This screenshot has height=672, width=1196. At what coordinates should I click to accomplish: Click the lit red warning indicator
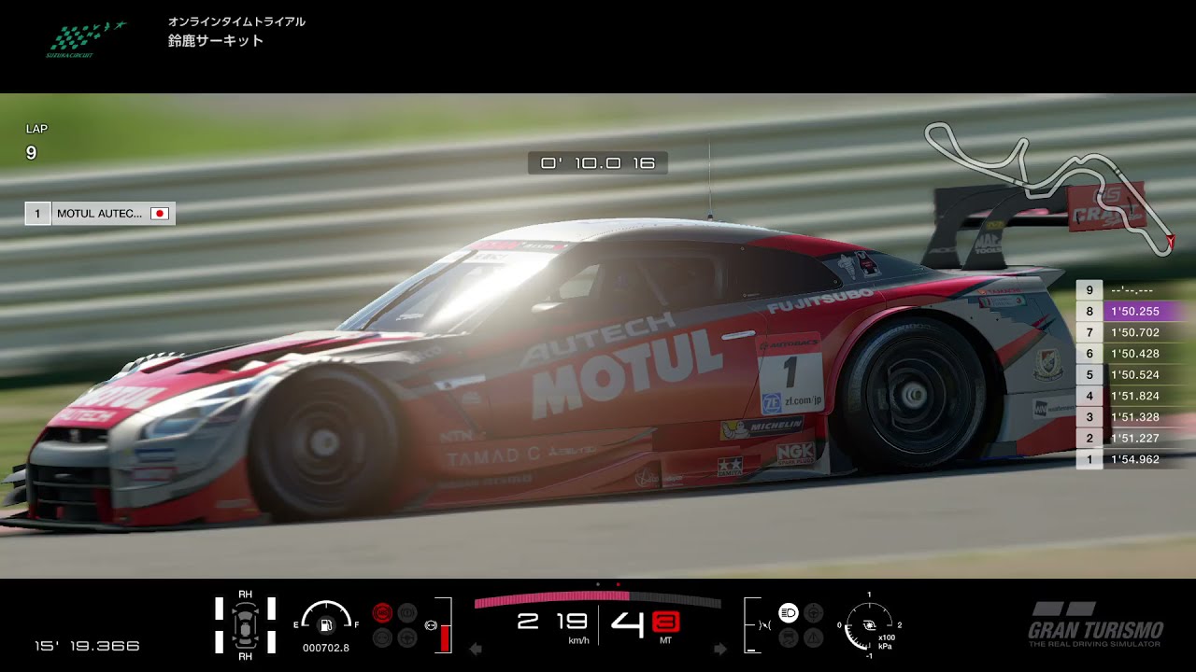[x=381, y=613]
